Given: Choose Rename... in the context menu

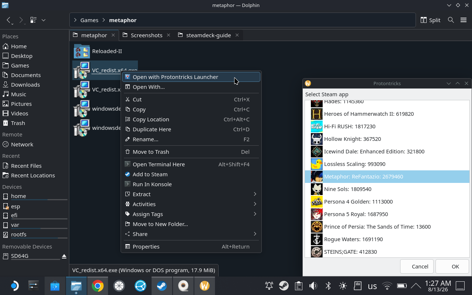Looking at the screenshot, I should click(x=191, y=139).
